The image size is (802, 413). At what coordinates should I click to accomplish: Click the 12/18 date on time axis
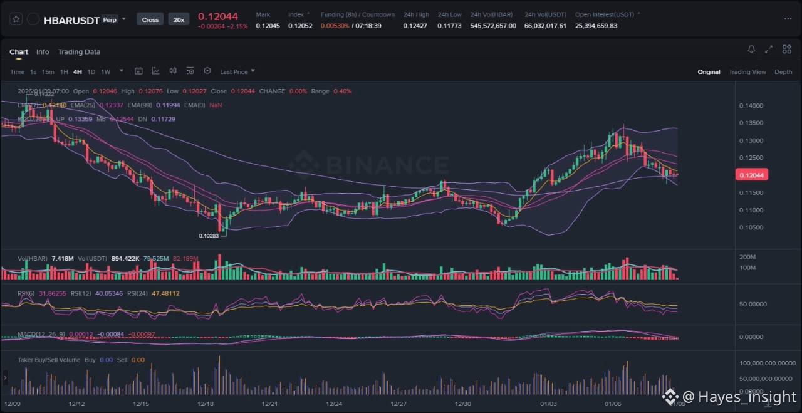[206, 404]
